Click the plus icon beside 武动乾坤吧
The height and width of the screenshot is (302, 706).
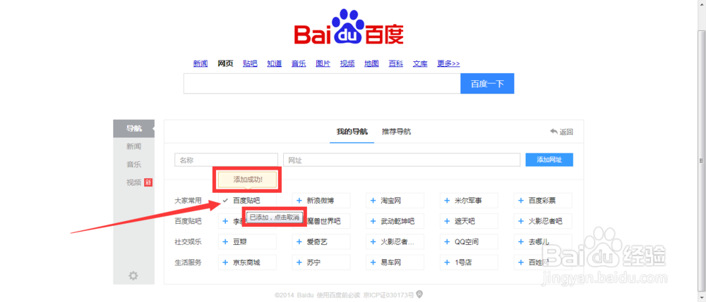click(x=373, y=221)
